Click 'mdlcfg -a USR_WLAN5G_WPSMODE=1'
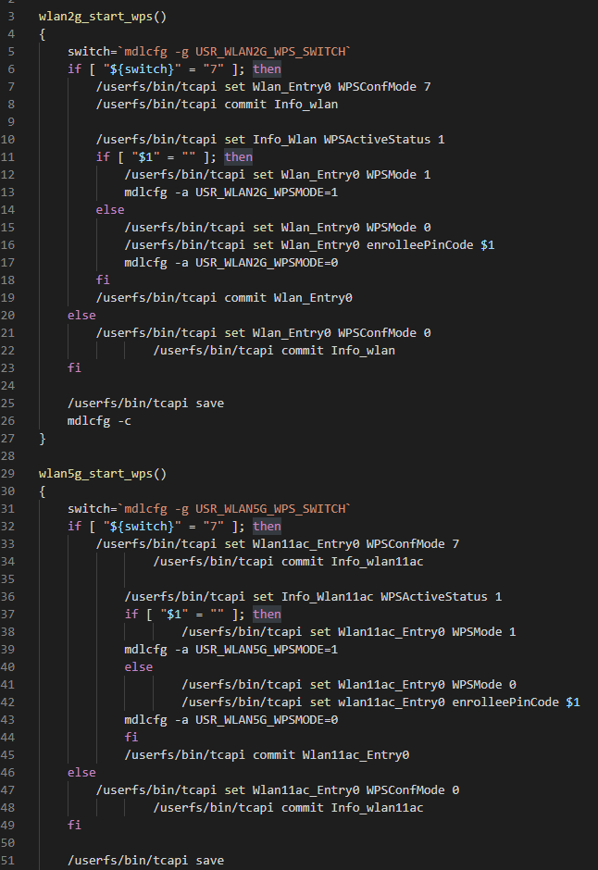This screenshot has width=598, height=870. coord(230,649)
